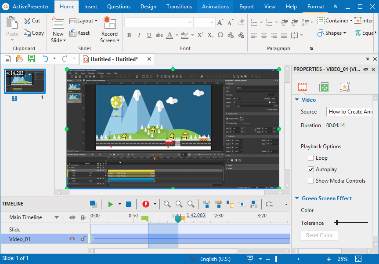The width and height of the screenshot is (379, 264).
Task: Click the zoom in timeline icon
Action: [x=191, y=204]
